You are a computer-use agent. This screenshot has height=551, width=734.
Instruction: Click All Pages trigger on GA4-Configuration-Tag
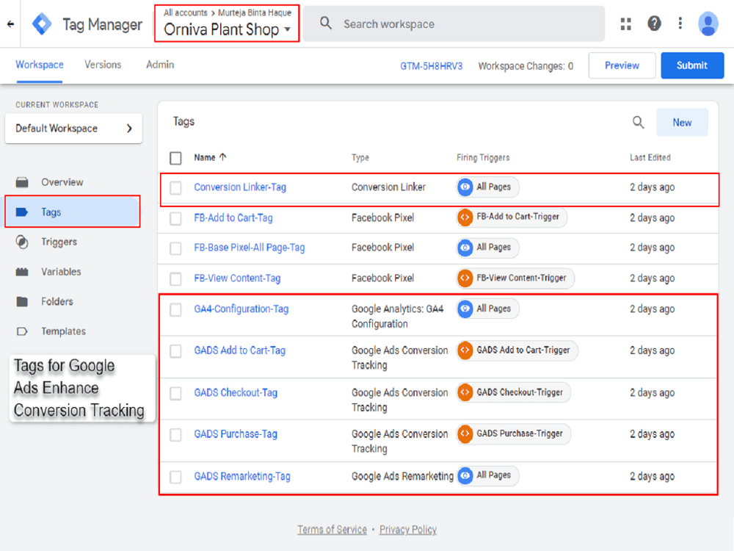point(488,309)
